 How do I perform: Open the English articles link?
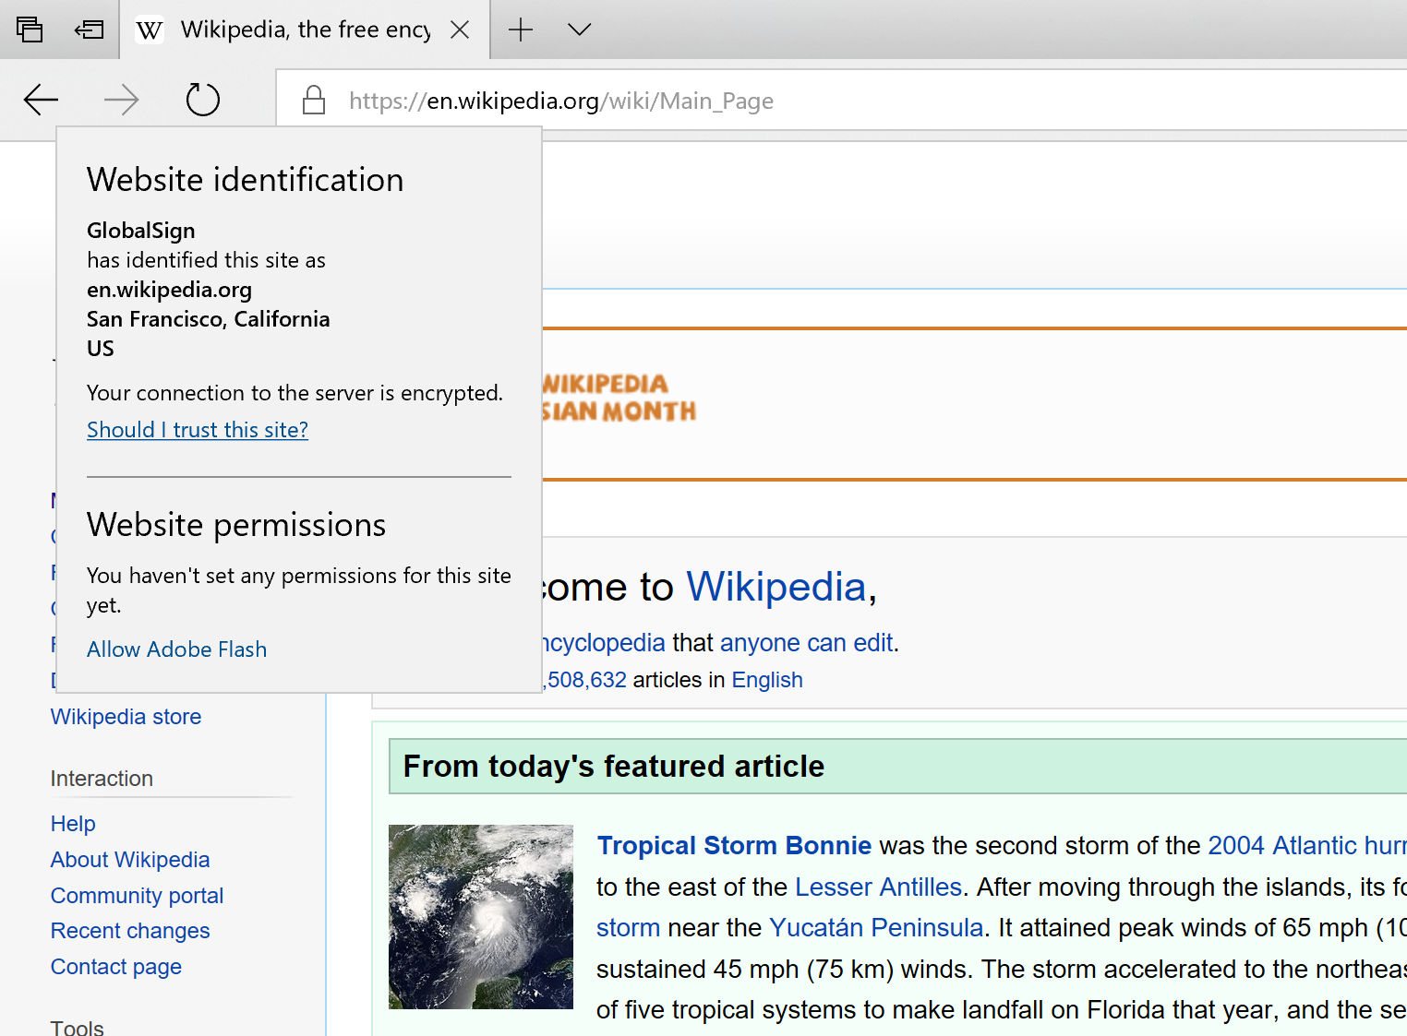pyautogui.click(x=767, y=680)
